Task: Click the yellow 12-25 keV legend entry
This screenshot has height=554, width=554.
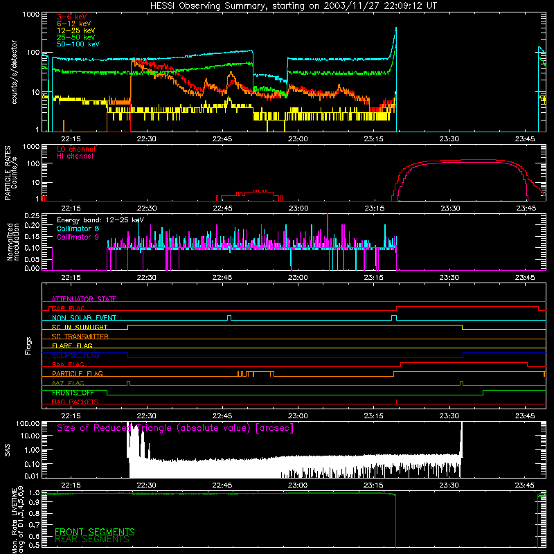Action: click(x=76, y=30)
